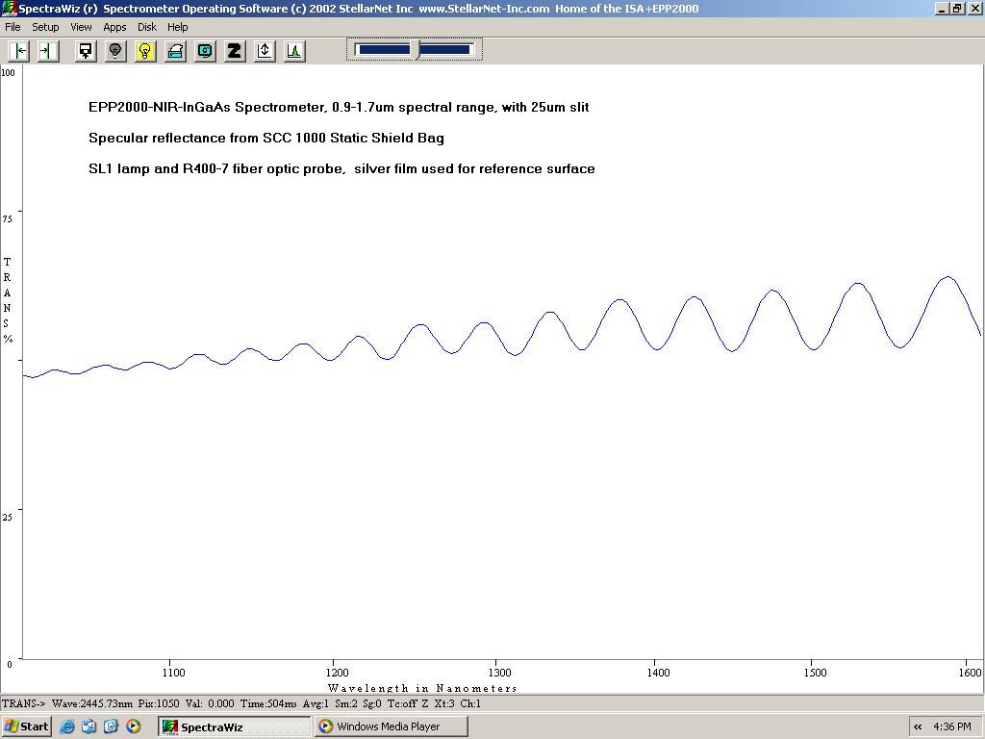Click the right-pointing cursor arrow toolbar icon
Image resolution: width=985 pixels, height=739 pixels.
point(48,51)
